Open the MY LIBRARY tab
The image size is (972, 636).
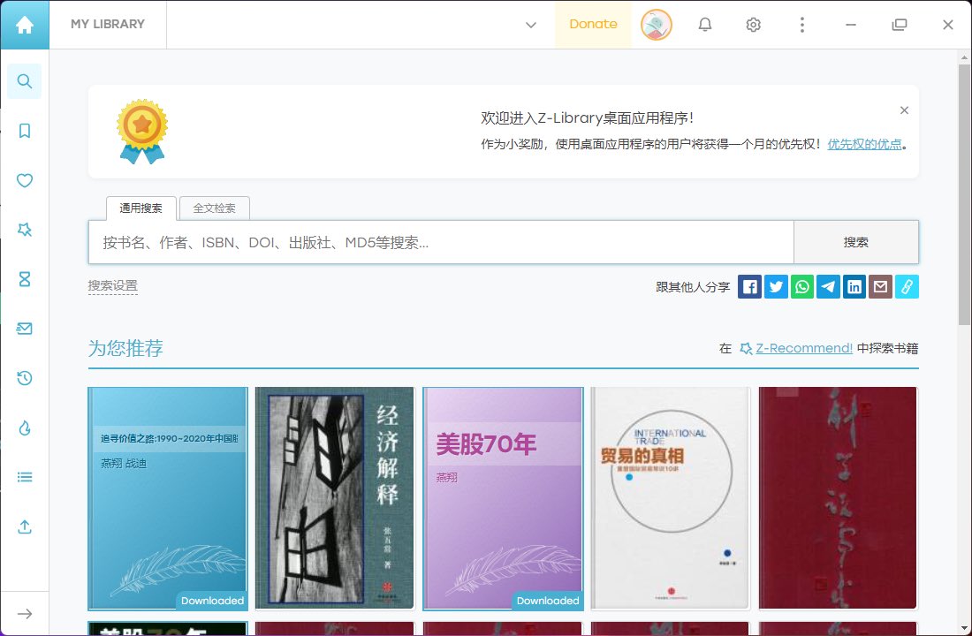107,24
